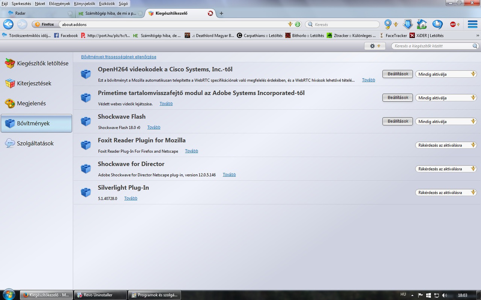Click the Silverlight Plug-In block icon

click(86, 192)
